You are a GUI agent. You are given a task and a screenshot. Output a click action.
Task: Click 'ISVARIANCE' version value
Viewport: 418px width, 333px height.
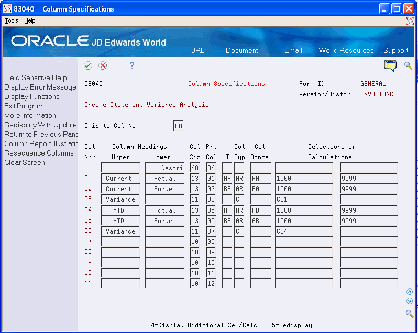coord(379,94)
